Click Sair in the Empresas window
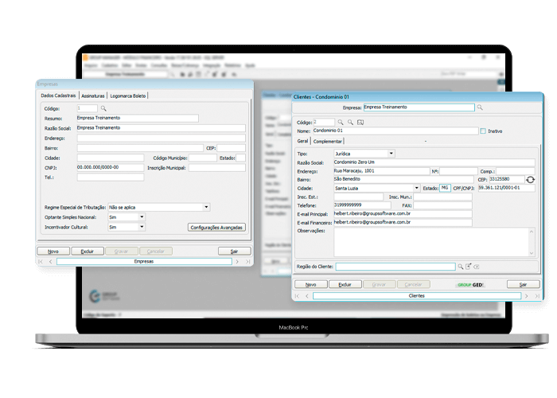557x398 pixels. pos(235,252)
